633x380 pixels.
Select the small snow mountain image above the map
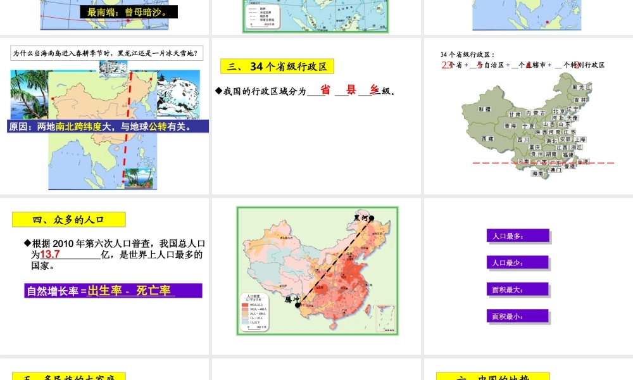(x=113, y=68)
